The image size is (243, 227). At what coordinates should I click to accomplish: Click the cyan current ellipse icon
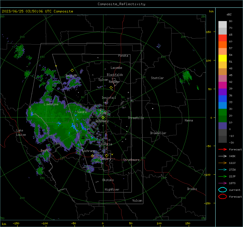pos(222,190)
